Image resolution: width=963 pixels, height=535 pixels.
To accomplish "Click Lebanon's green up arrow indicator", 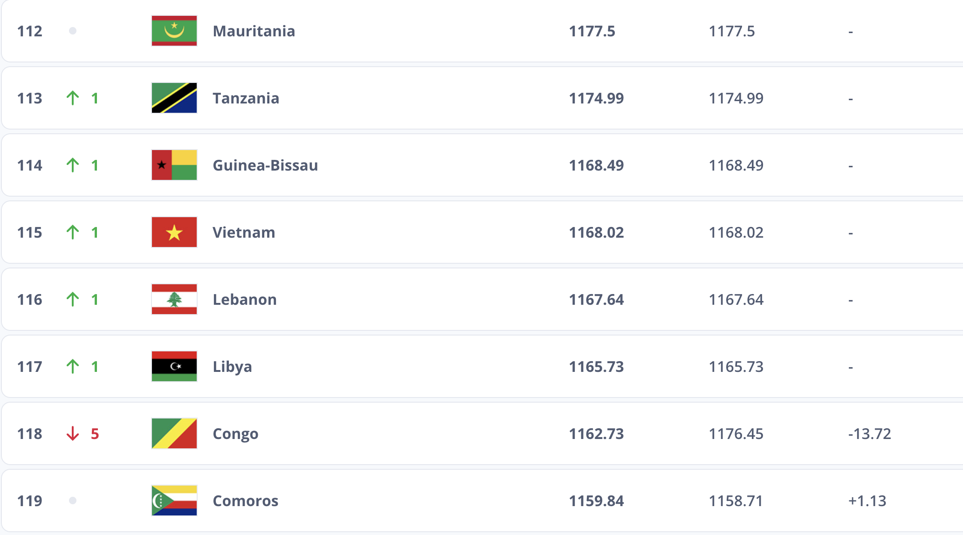I will click(73, 299).
